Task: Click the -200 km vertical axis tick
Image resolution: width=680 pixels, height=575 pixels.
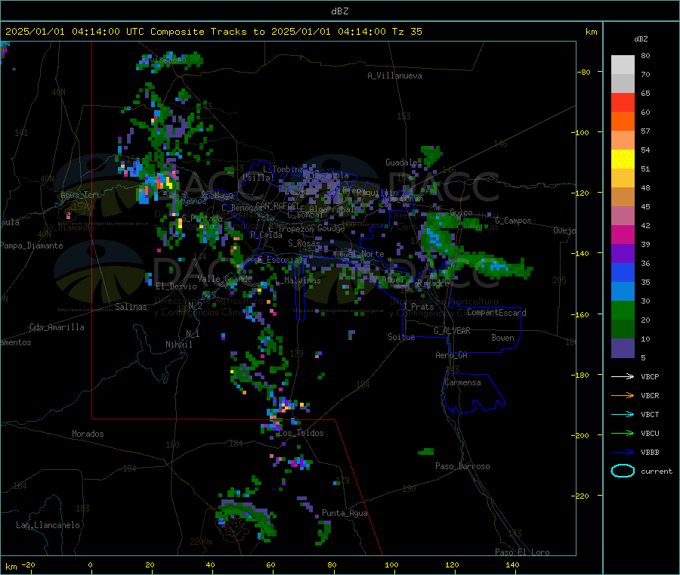Action: point(582,435)
